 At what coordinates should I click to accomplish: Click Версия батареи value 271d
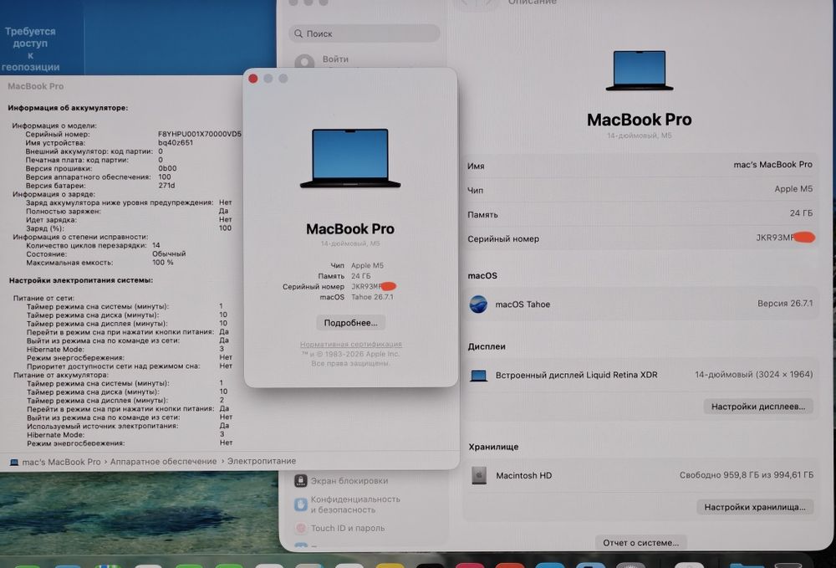(x=166, y=185)
